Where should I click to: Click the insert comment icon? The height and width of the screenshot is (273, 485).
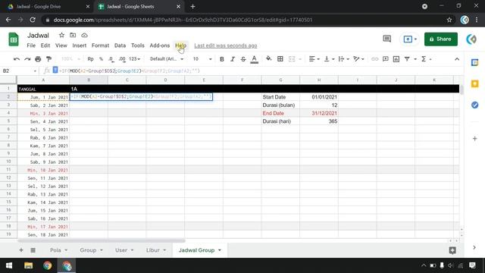pyautogui.click(x=386, y=59)
